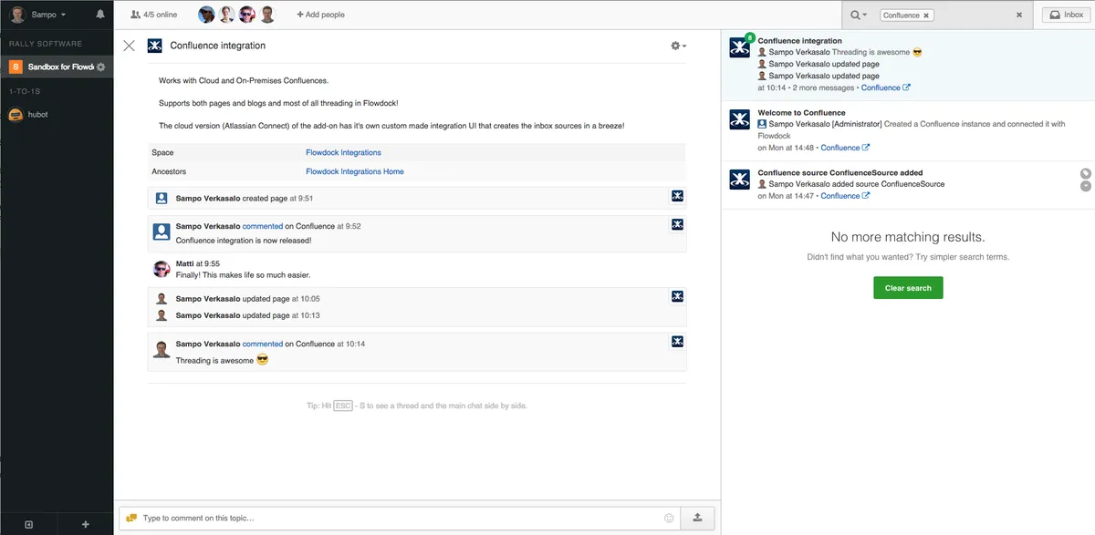Click Confluence icon with green 6 badge
Image resolution: width=1095 pixels, height=535 pixels.
pyautogui.click(x=740, y=48)
